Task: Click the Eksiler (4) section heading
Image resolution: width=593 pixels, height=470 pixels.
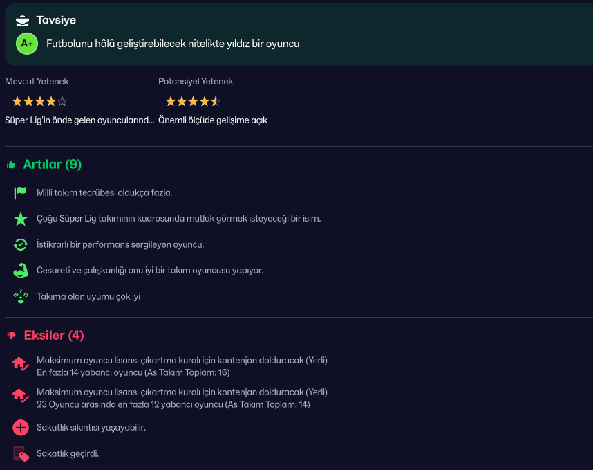Action: 54,335
